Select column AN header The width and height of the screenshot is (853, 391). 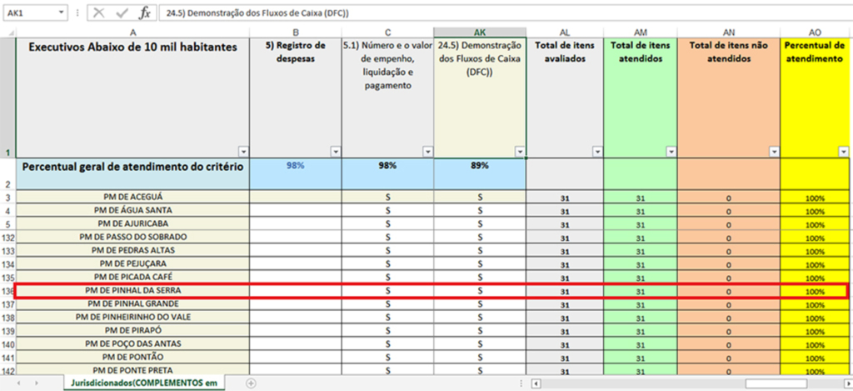729,33
